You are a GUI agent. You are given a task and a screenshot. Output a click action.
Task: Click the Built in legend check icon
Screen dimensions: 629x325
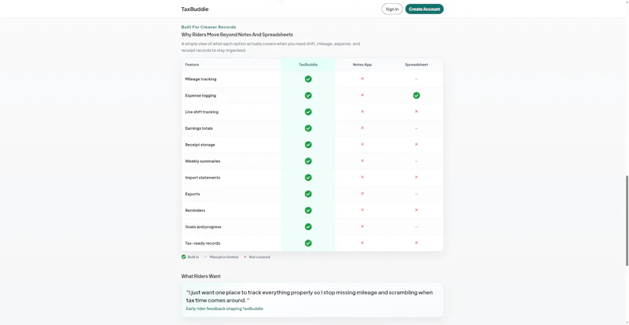[x=184, y=257]
